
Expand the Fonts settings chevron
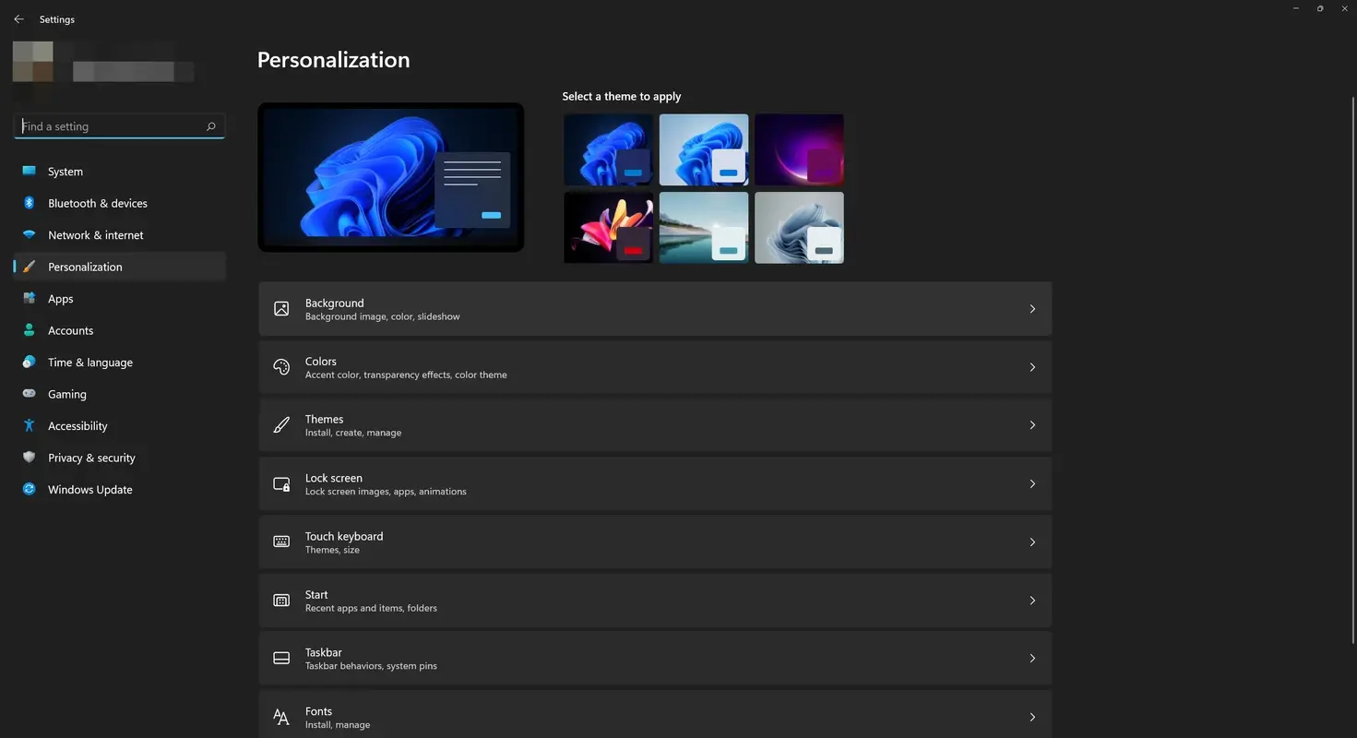click(1032, 717)
